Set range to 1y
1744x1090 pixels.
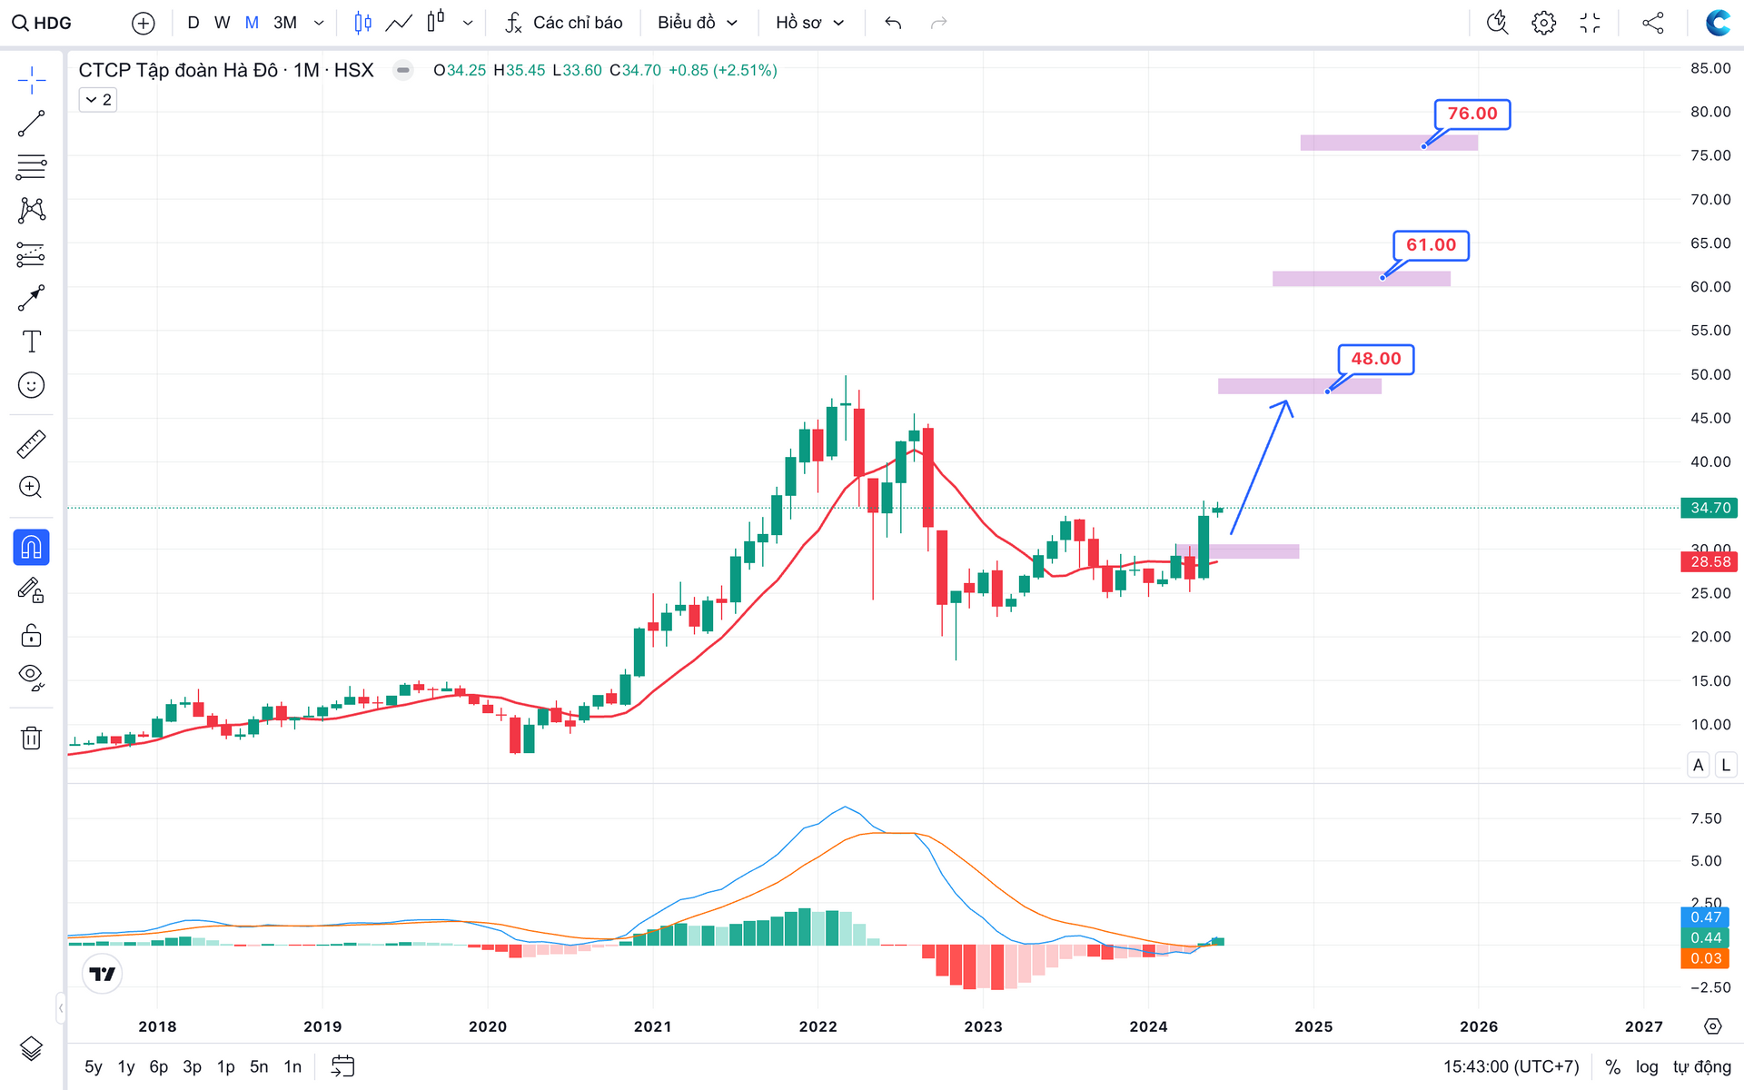coord(126,1066)
